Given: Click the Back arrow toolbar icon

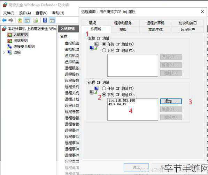Looking at the screenshot, I should point(4,20).
